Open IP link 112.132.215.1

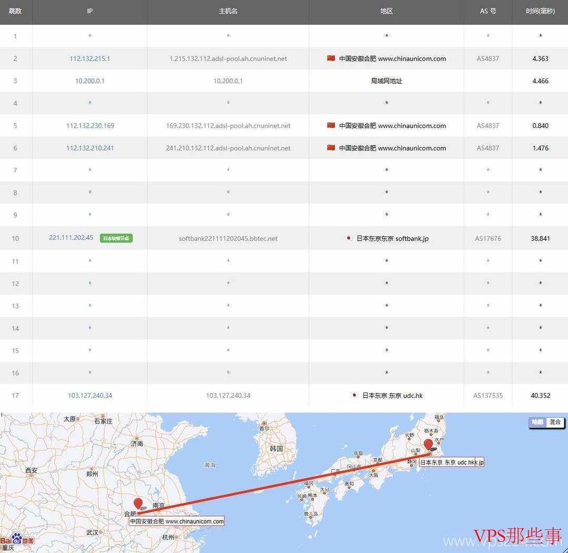(x=90, y=59)
